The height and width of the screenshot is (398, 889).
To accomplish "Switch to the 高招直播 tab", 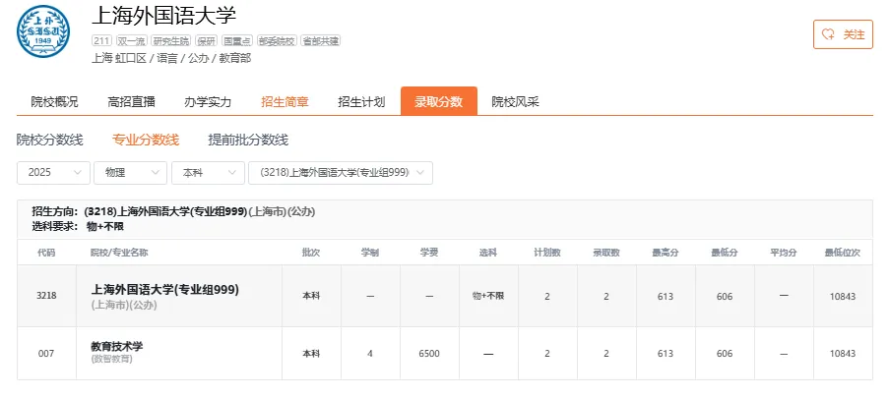I will [x=131, y=102].
